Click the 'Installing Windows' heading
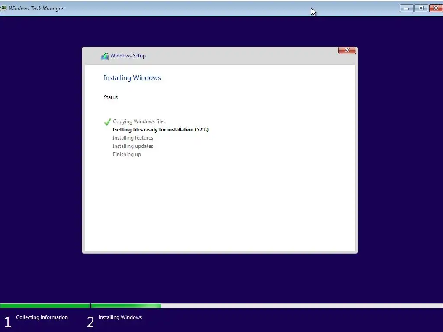 coord(132,78)
